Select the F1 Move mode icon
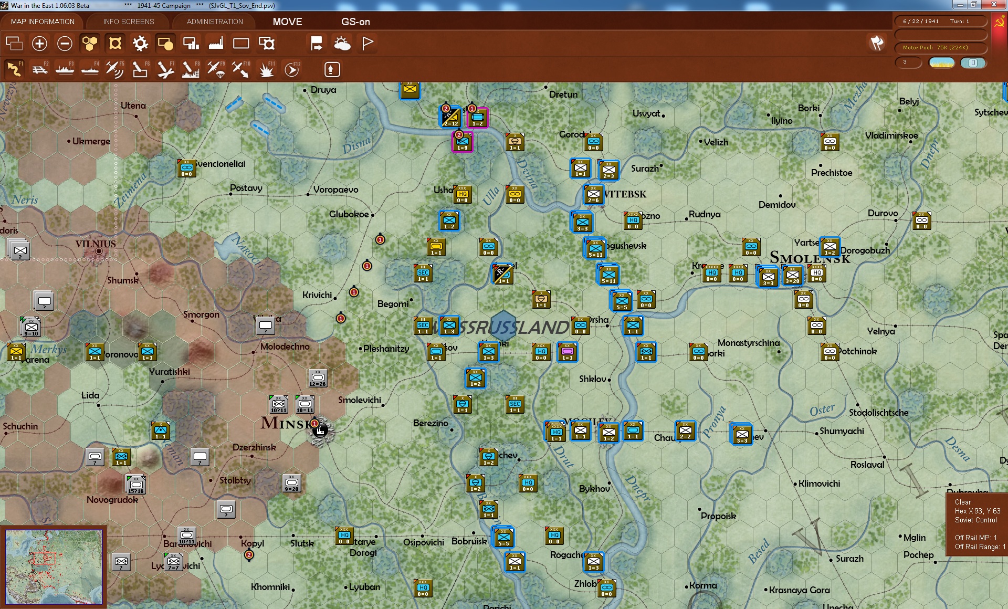1008x609 pixels. [14, 69]
